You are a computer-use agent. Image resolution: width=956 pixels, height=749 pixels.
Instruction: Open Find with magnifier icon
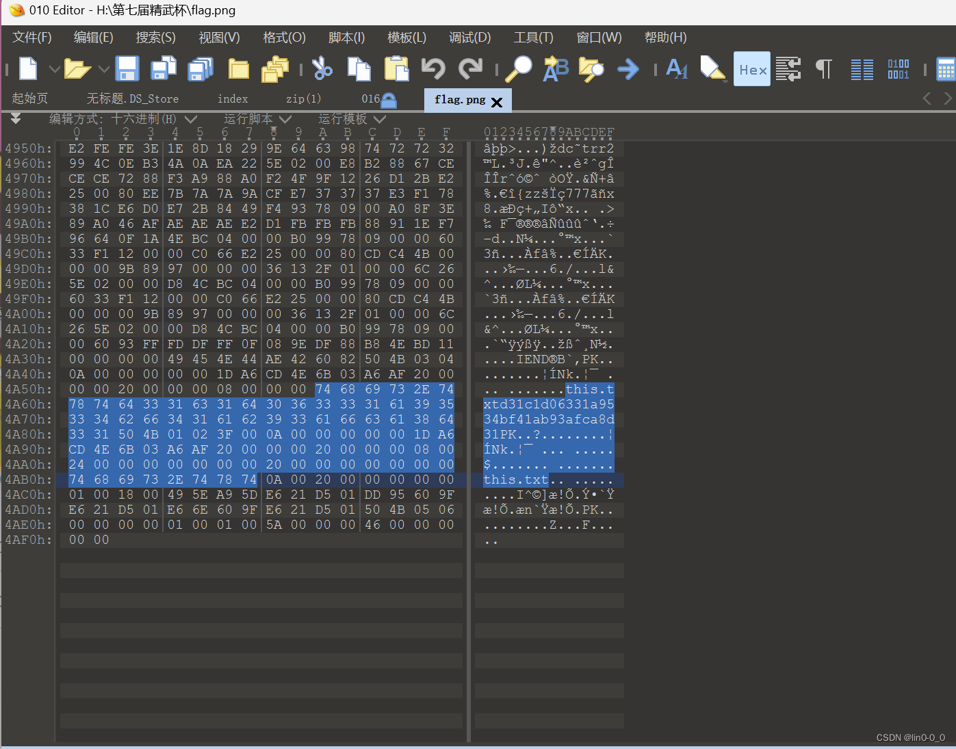pyautogui.click(x=519, y=69)
